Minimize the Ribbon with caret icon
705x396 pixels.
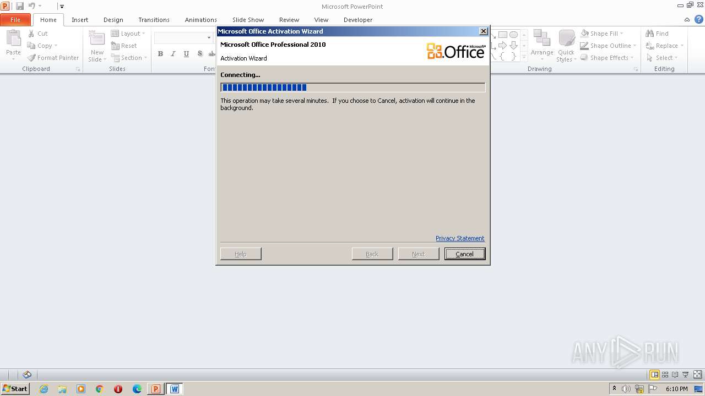pos(687,20)
